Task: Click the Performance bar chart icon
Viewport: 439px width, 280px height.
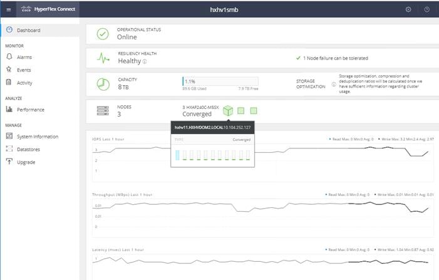Action: [9, 109]
